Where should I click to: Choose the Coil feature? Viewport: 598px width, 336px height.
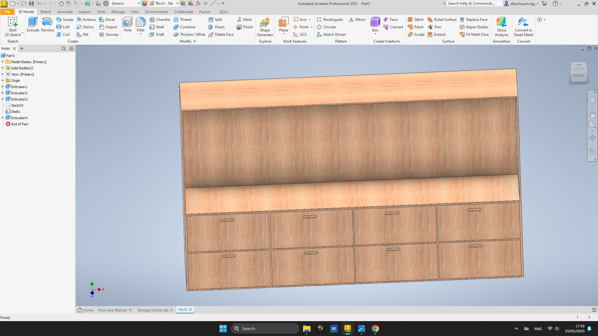[63, 35]
